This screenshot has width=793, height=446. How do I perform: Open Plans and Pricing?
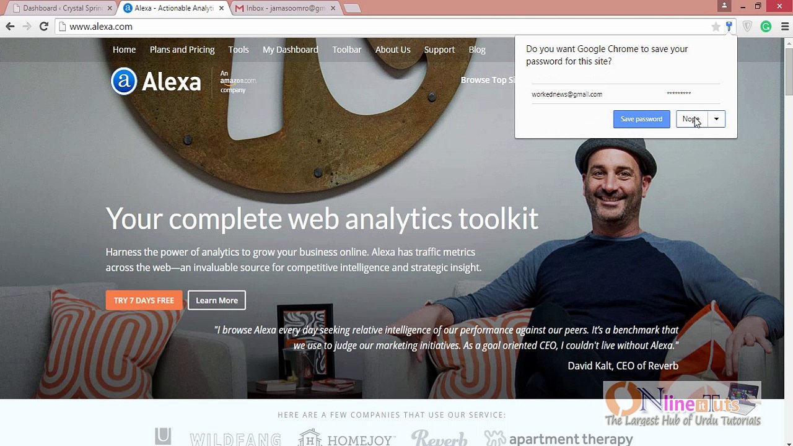coord(182,50)
